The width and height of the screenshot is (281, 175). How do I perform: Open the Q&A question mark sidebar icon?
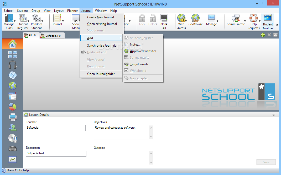coord(13,75)
